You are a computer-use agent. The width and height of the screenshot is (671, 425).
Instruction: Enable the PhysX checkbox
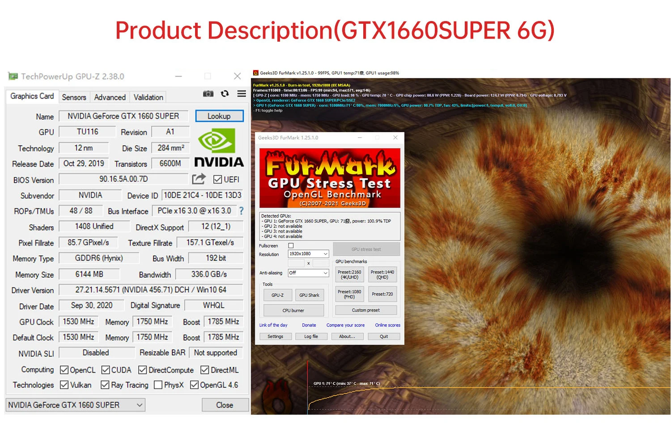tap(158, 385)
